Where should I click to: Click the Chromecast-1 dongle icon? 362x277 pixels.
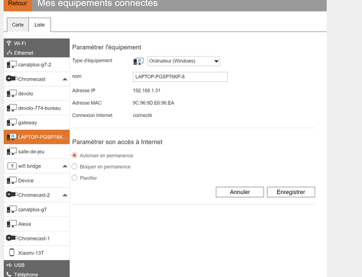pyautogui.click(x=11, y=238)
